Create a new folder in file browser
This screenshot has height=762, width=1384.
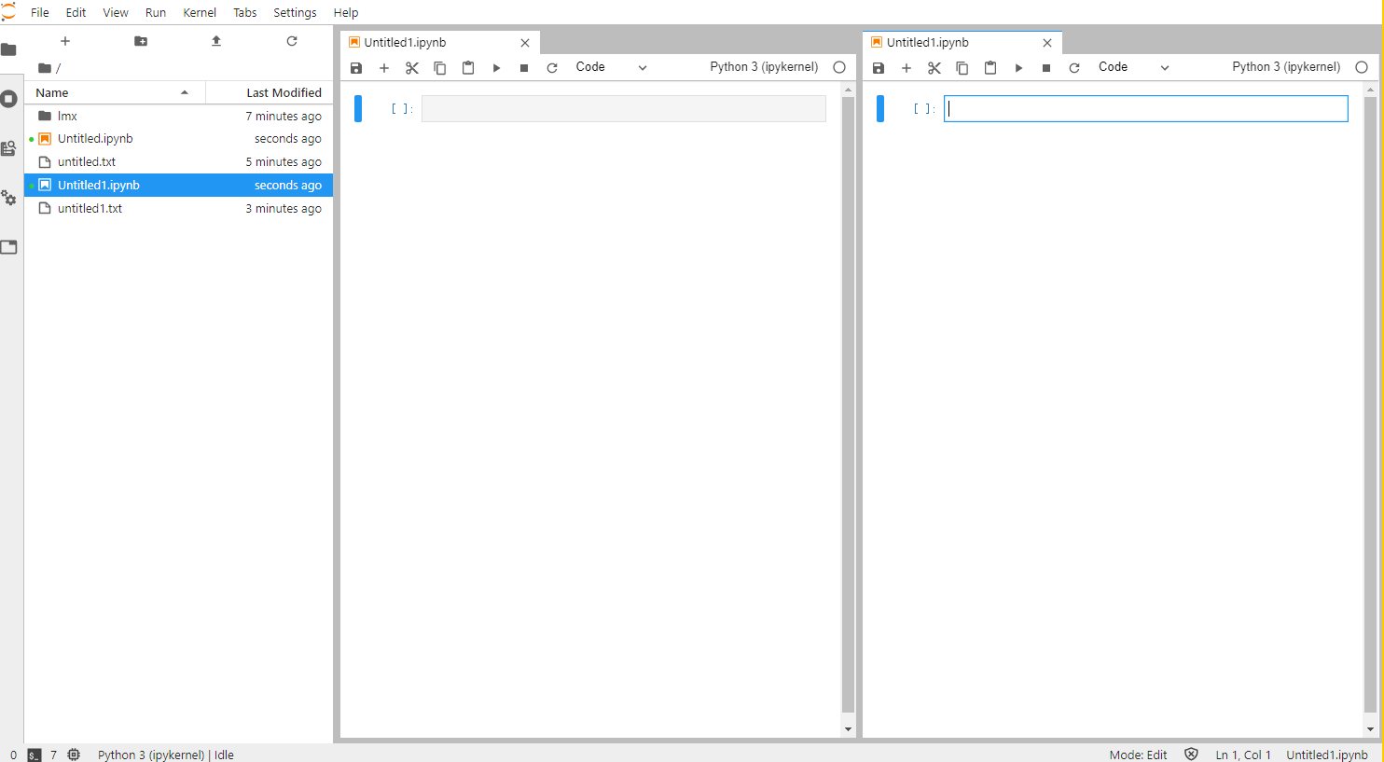tap(141, 41)
